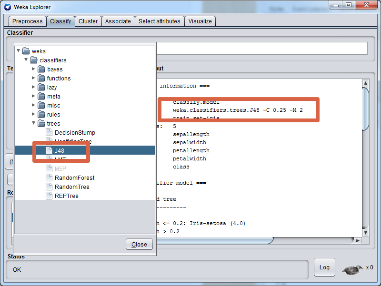Open the Preprocess tab

pos(27,21)
